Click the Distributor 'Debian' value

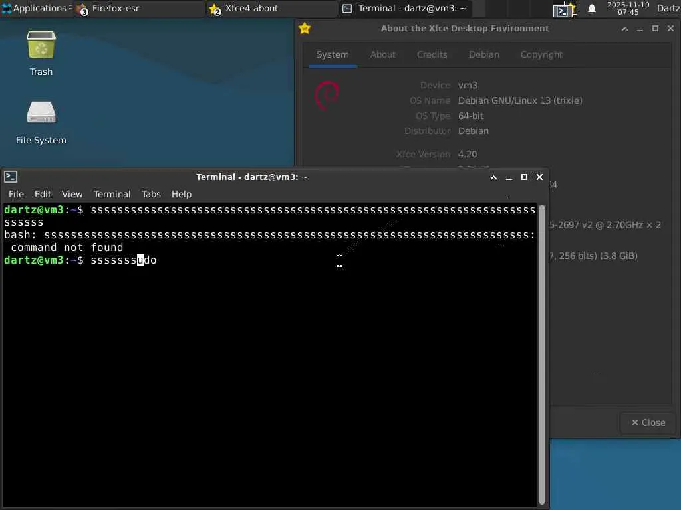click(474, 131)
